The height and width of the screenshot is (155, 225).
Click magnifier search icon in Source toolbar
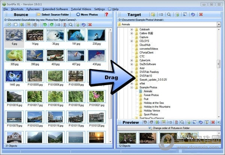[x=71, y=25]
